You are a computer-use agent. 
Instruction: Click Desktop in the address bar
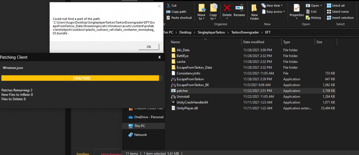click(185, 32)
